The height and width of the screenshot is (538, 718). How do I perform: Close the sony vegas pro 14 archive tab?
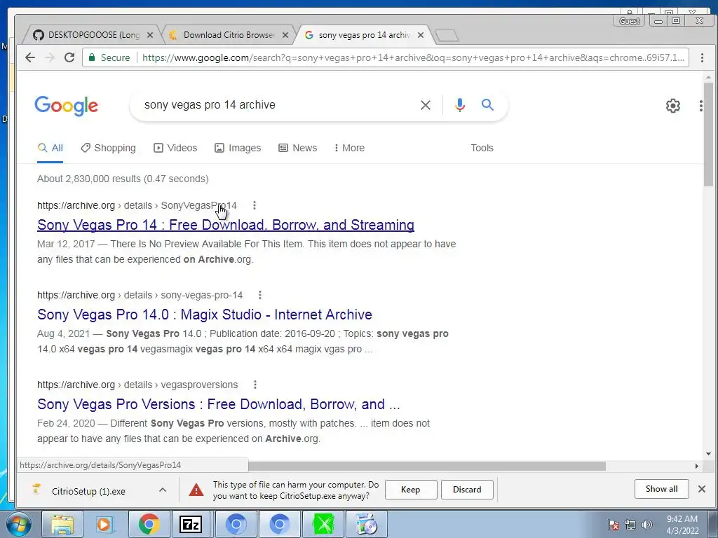421,35
